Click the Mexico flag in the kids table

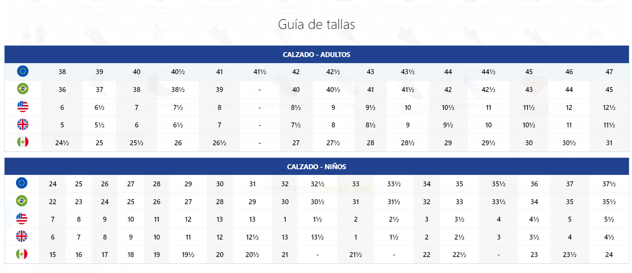click(x=22, y=254)
